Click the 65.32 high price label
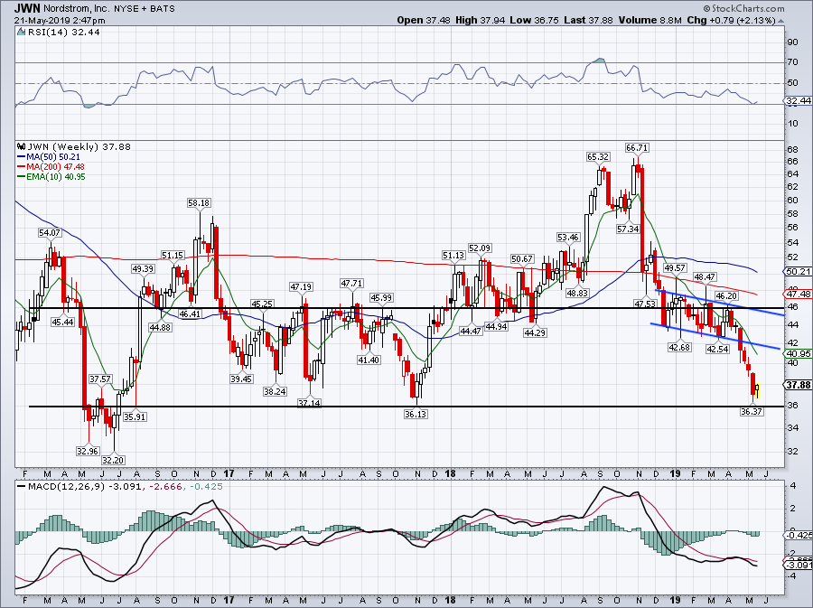The width and height of the screenshot is (813, 608). 598,156
